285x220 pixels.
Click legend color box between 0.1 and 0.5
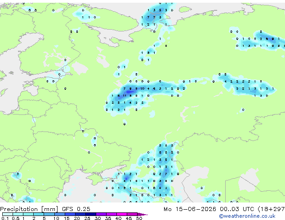8,214
